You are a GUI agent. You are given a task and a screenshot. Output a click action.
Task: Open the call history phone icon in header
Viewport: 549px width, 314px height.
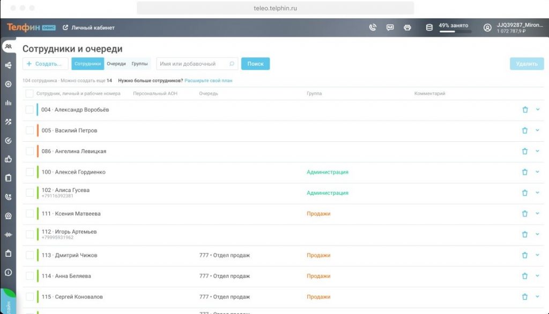point(373,27)
